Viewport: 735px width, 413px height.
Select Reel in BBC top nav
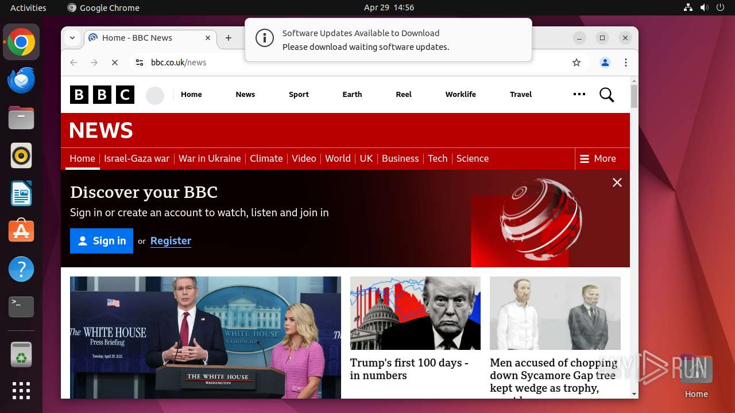(x=404, y=95)
